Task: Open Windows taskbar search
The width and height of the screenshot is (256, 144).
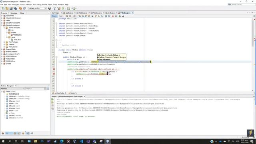Action: (x=10, y=141)
